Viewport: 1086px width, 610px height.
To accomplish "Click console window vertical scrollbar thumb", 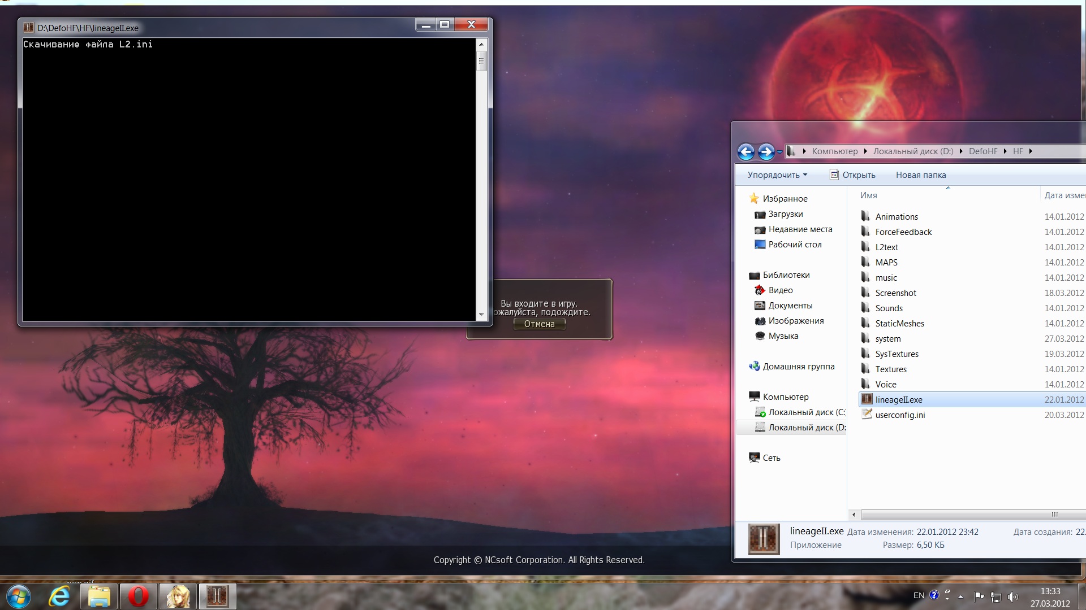I will click(x=481, y=61).
